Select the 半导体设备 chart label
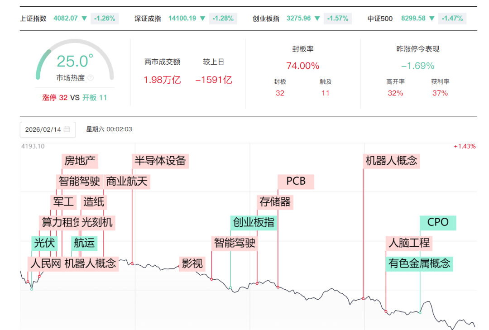Screen dimensions: 489x330 coord(160,161)
